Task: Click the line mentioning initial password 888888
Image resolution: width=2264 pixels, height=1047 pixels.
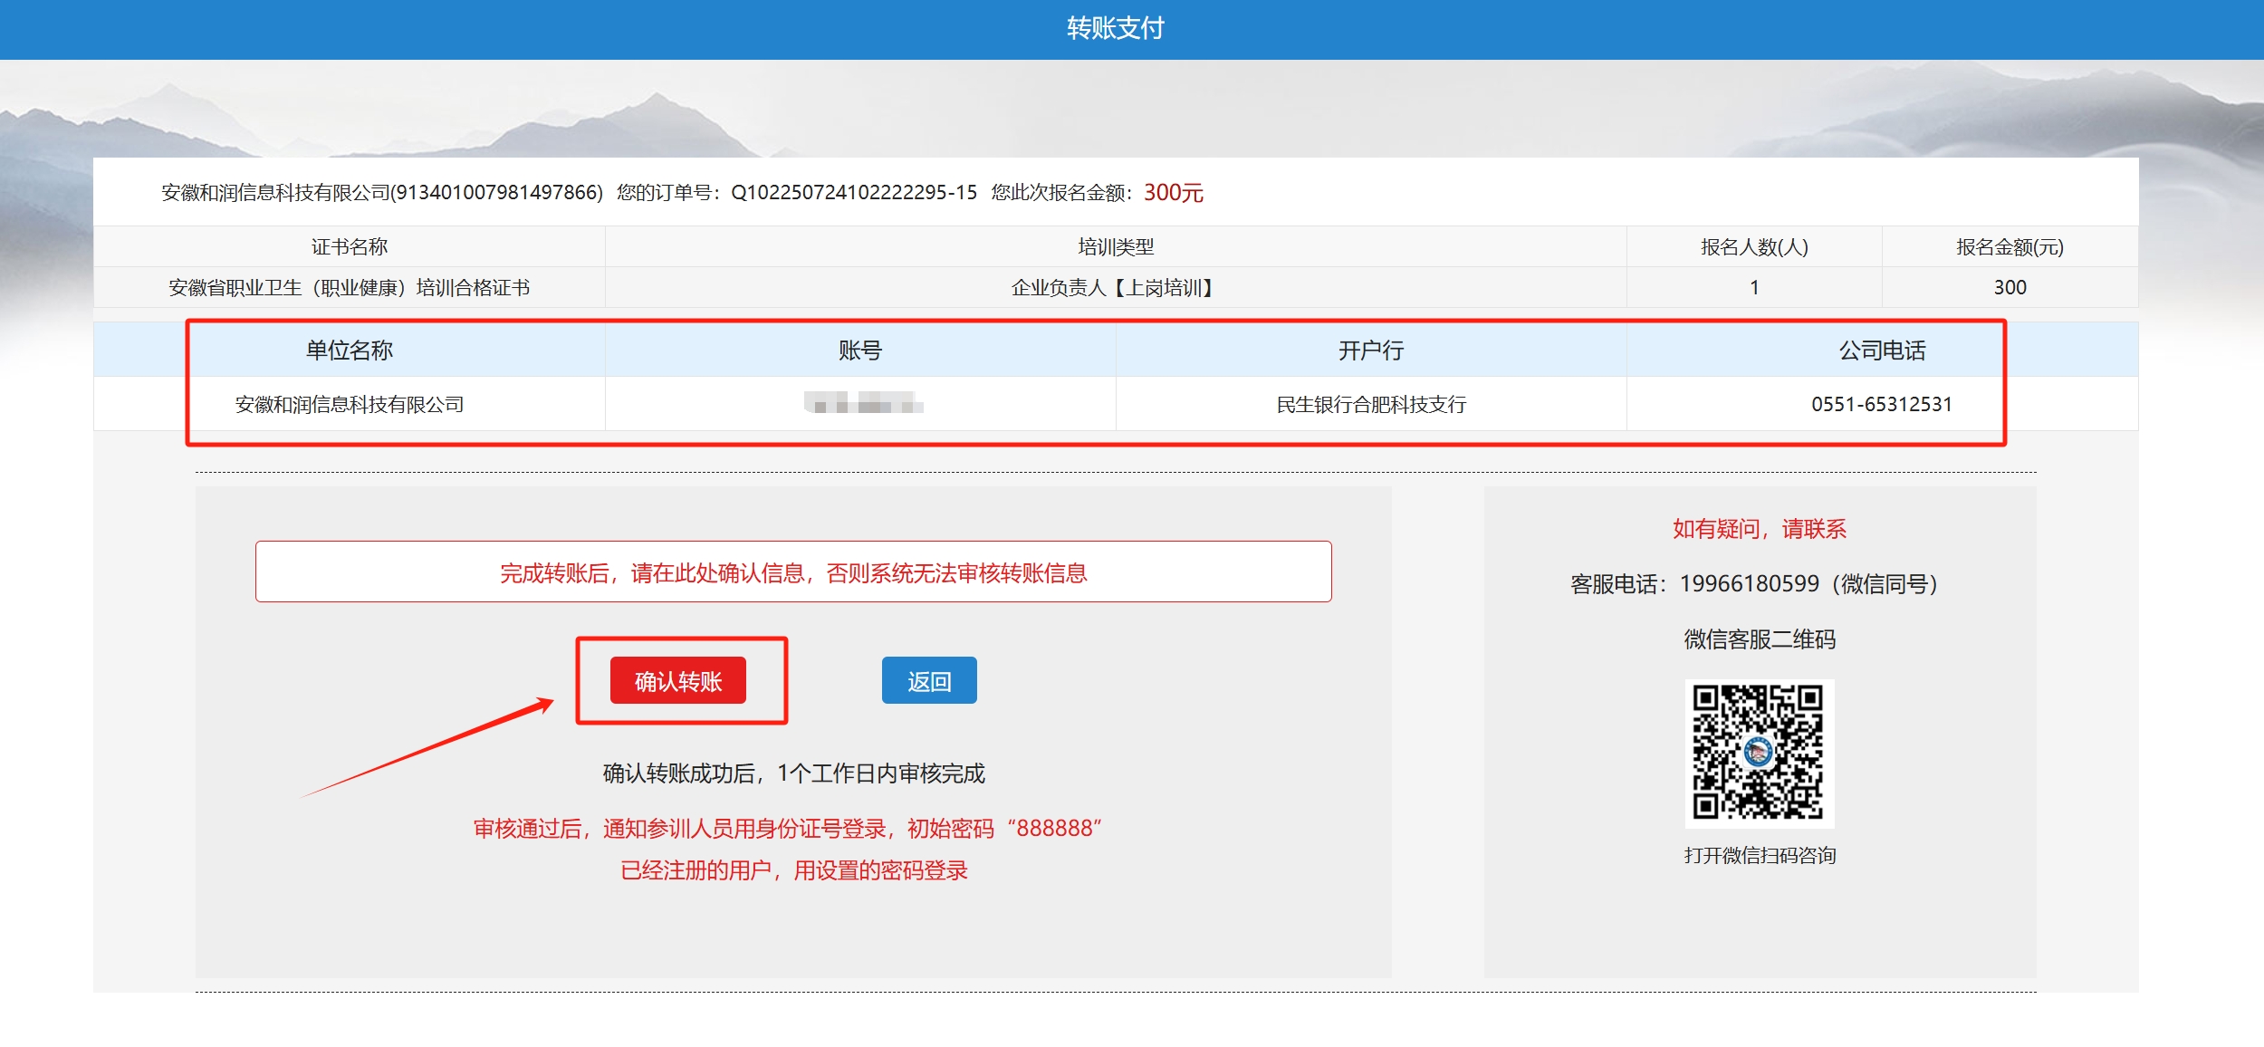Action: pos(788,828)
